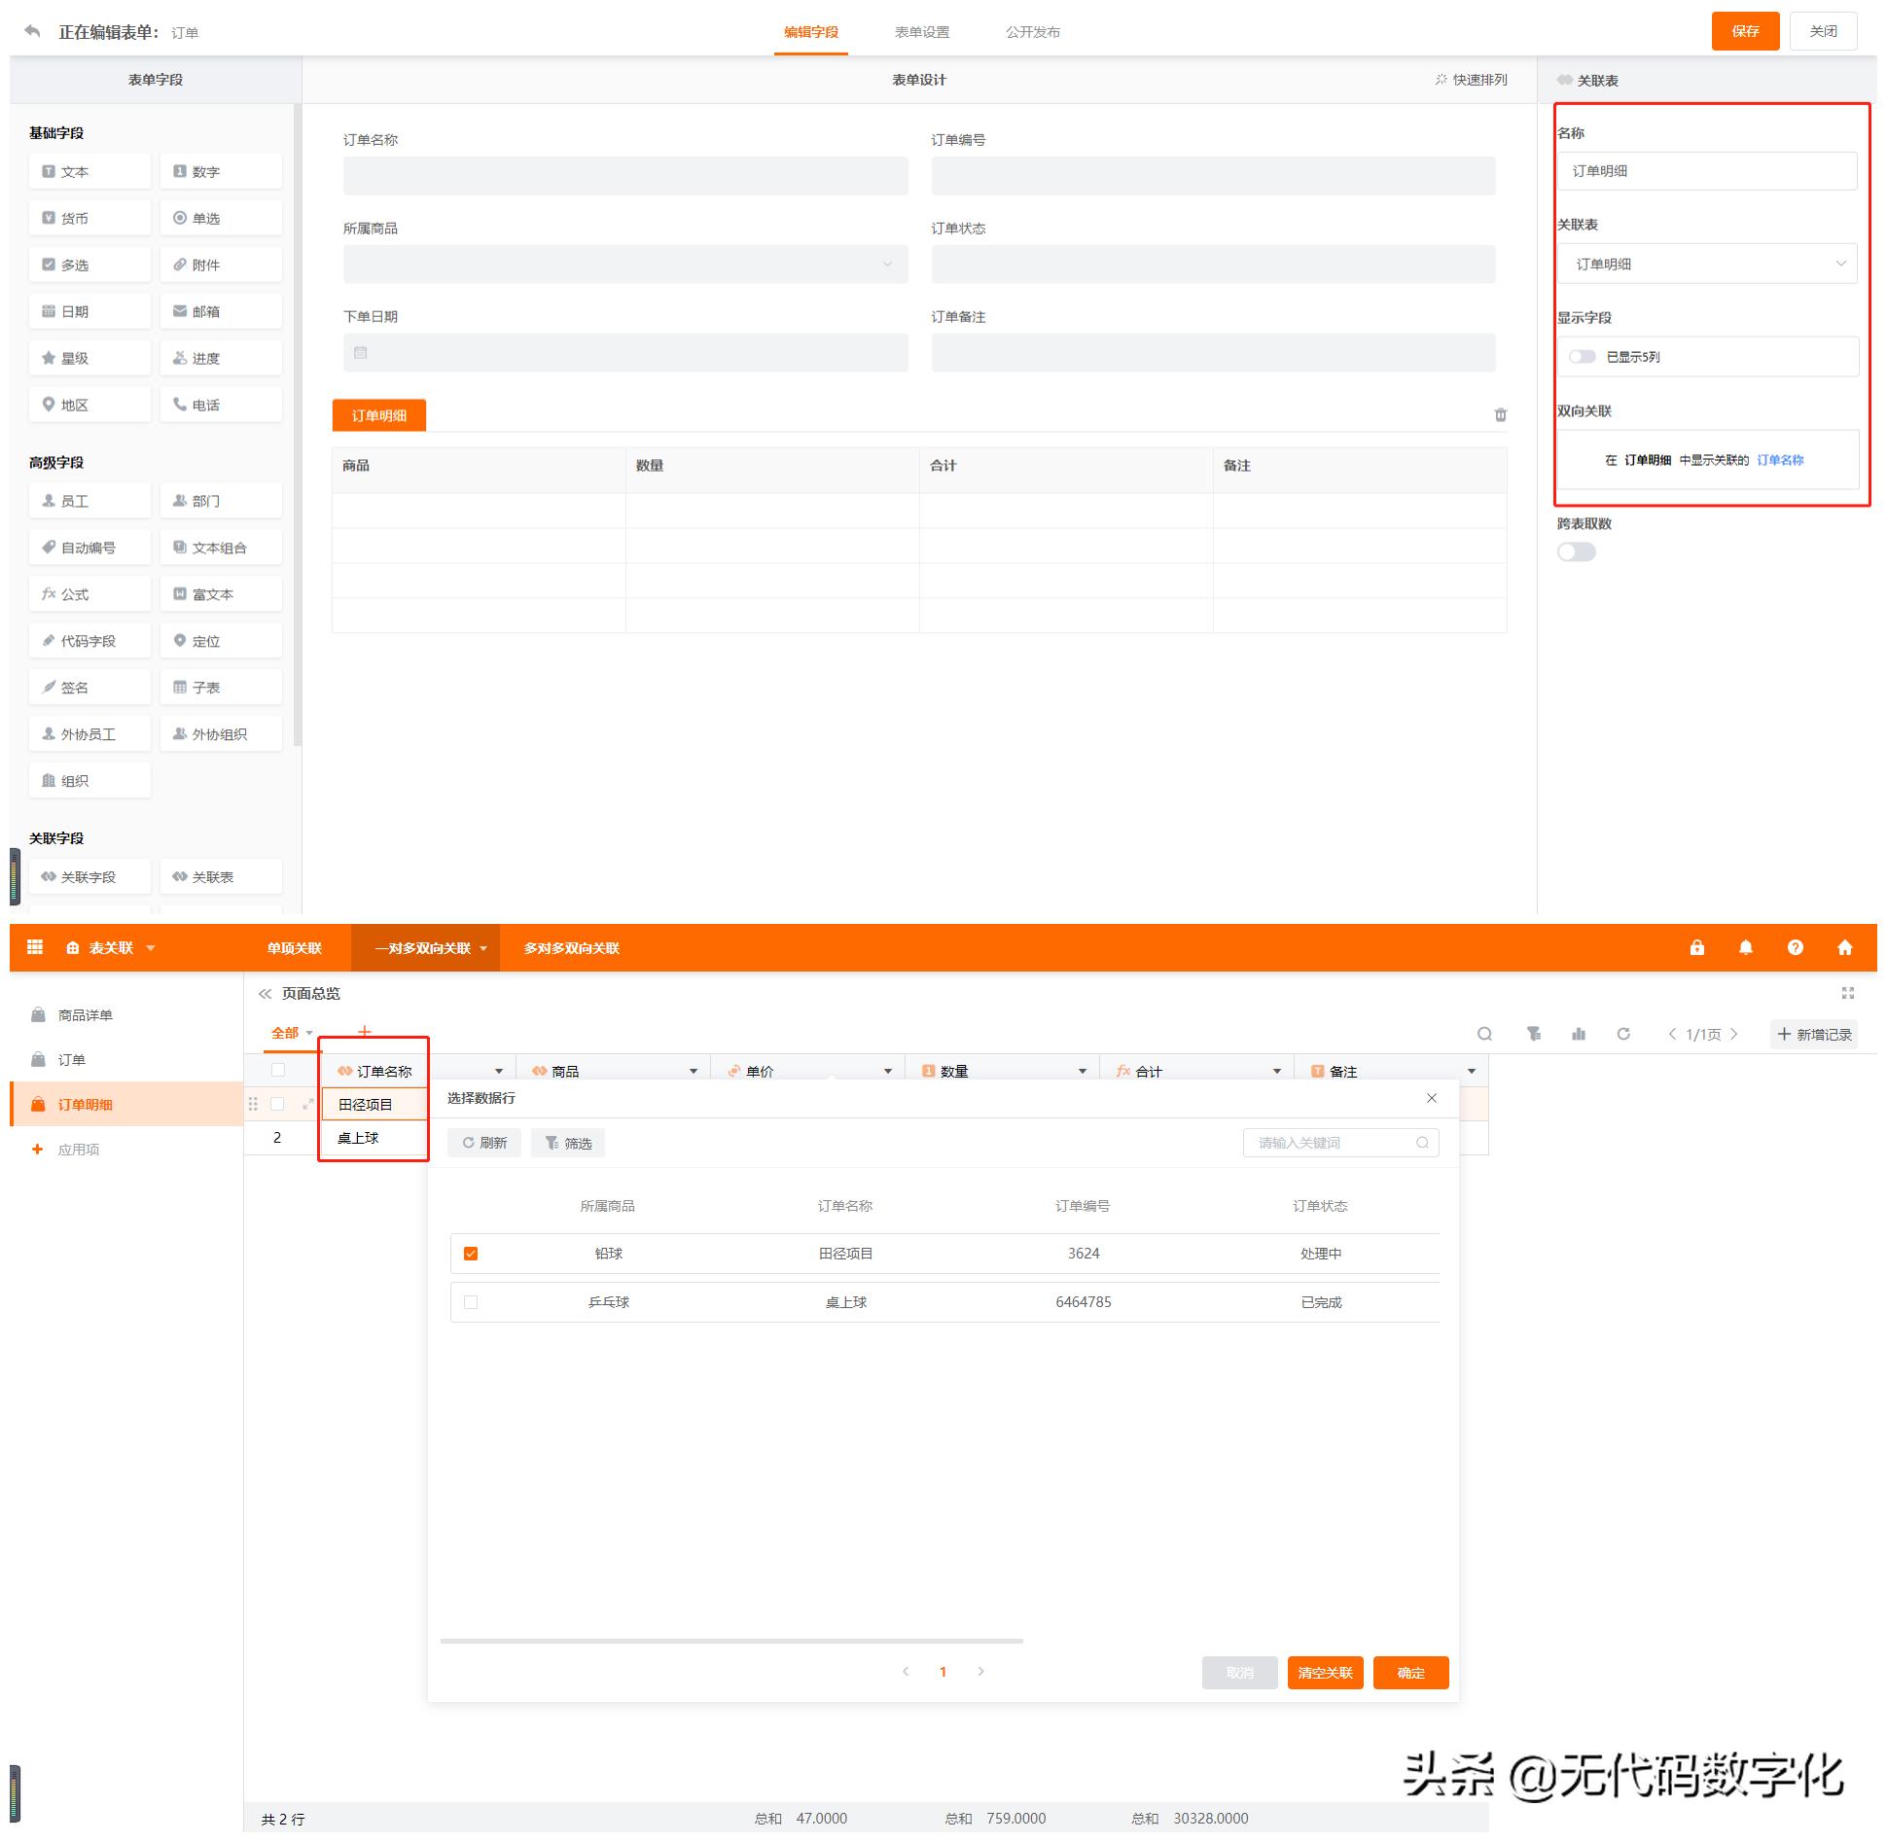Viewport: 1887px width, 1842px height.
Task: Uncheck the 铅球 row checkbox
Action: tap(471, 1254)
